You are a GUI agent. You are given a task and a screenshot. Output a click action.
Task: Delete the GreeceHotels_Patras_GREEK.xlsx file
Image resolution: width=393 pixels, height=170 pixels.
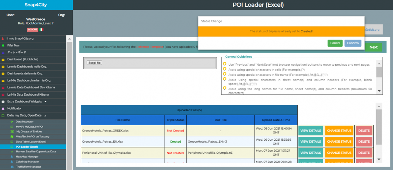point(364,131)
